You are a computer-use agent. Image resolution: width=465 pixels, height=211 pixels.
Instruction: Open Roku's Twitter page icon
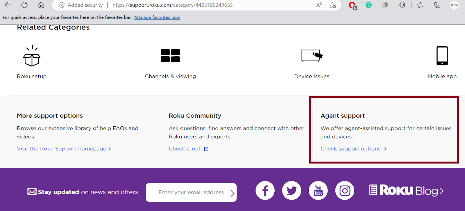click(291, 190)
